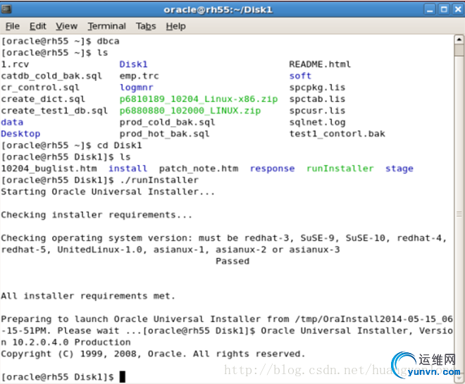Open the Help menu
Screen dimensions: 465x384
pyautogui.click(x=175, y=26)
